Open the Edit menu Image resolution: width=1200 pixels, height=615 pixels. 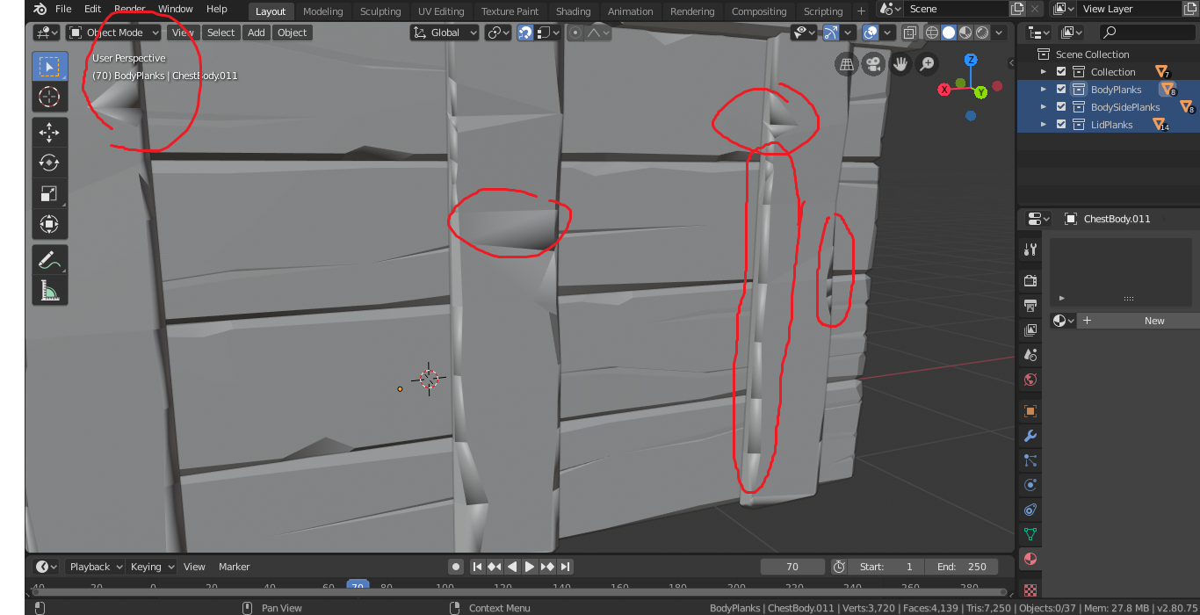pyautogui.click(x=92, y=9)
